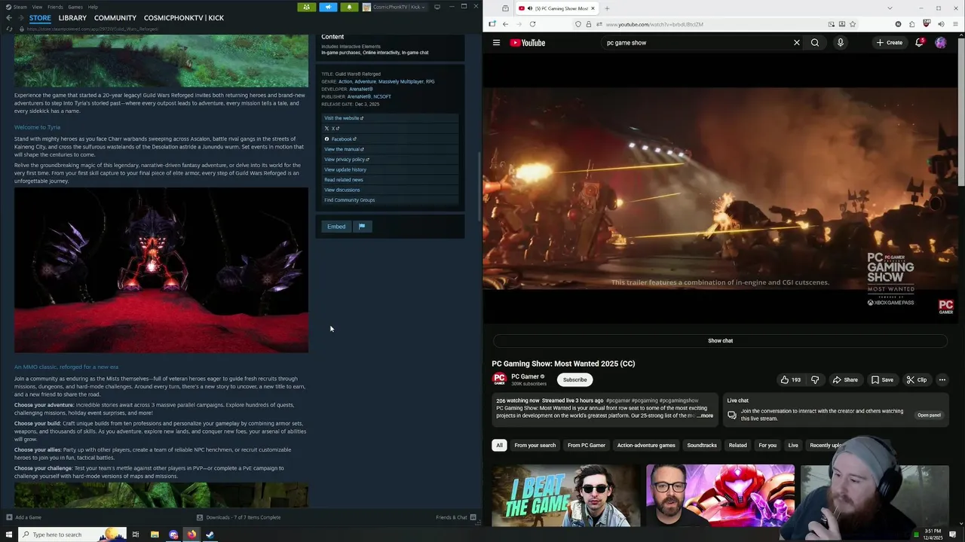Click the Clip button under video
The image size is (965, 542).
click(916, 380)
